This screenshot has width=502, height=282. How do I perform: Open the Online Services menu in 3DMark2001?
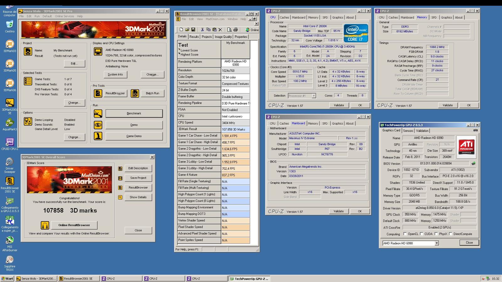(65, 16)
